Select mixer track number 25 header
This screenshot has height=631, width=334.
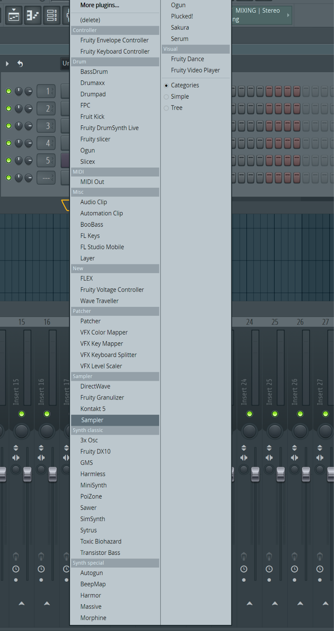click(x=275, y=322)
